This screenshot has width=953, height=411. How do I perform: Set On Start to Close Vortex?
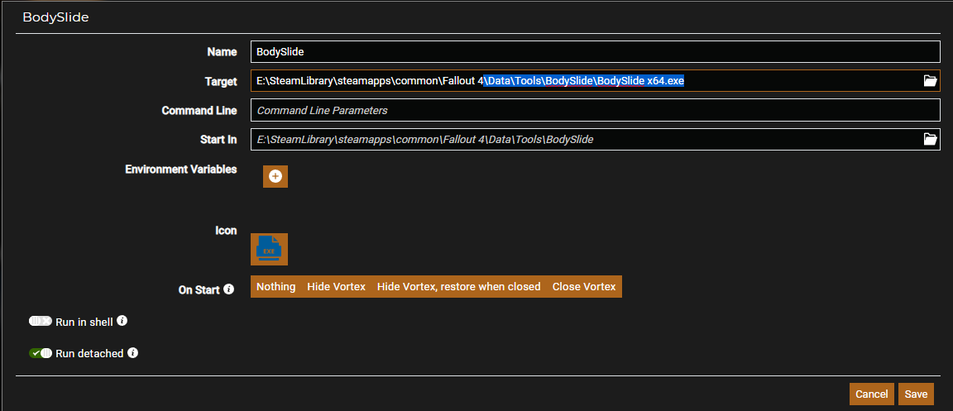tap(584, 287)
